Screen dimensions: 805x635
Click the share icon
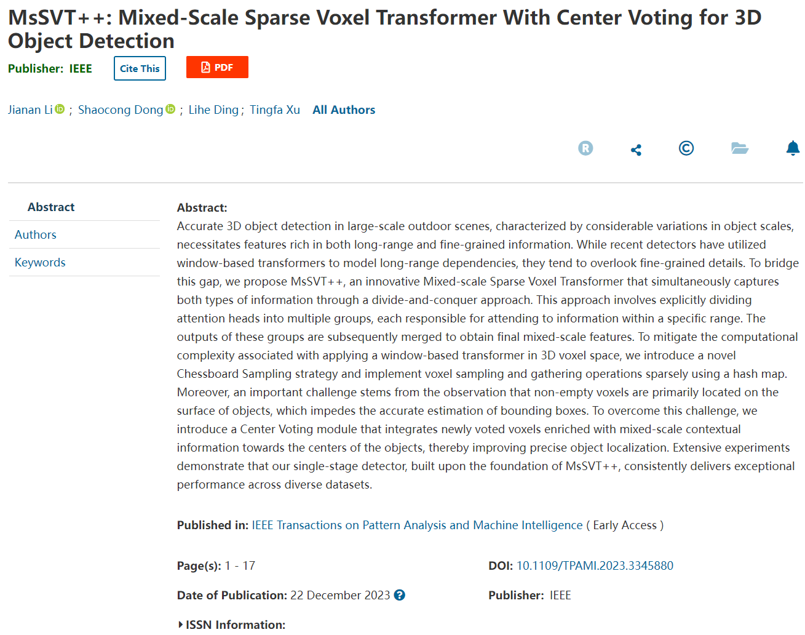[x=636, y=150]
